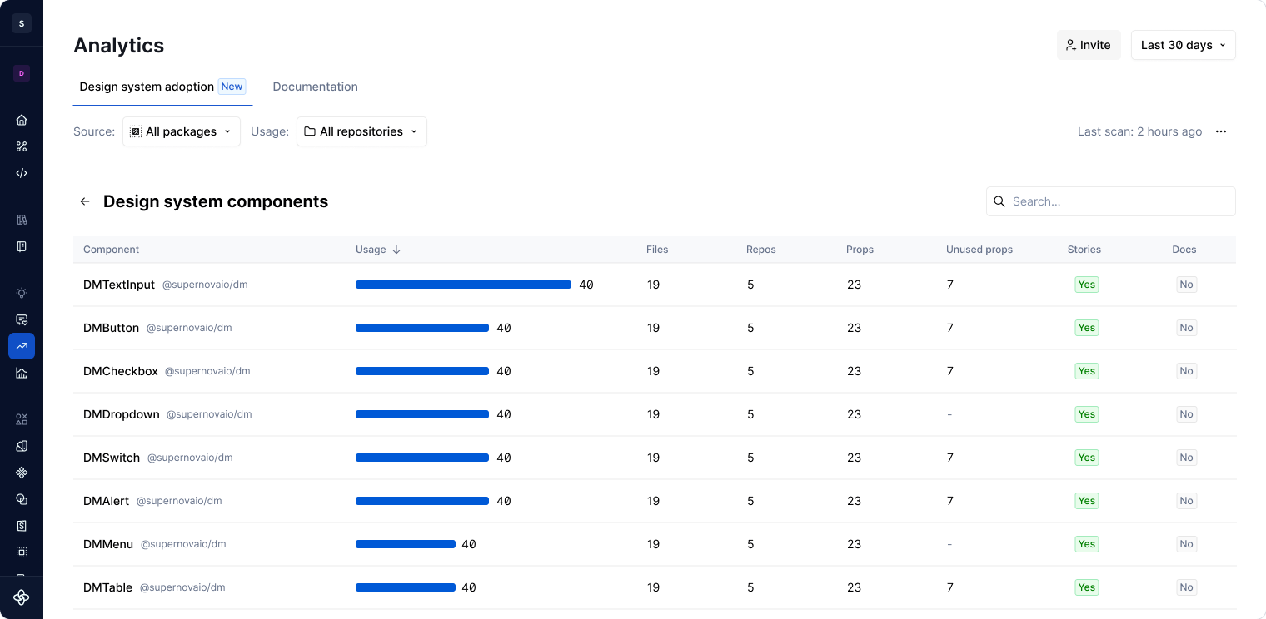Open the library books sidebar icon
Screen dimensions: 1266x619
(22, 220)
